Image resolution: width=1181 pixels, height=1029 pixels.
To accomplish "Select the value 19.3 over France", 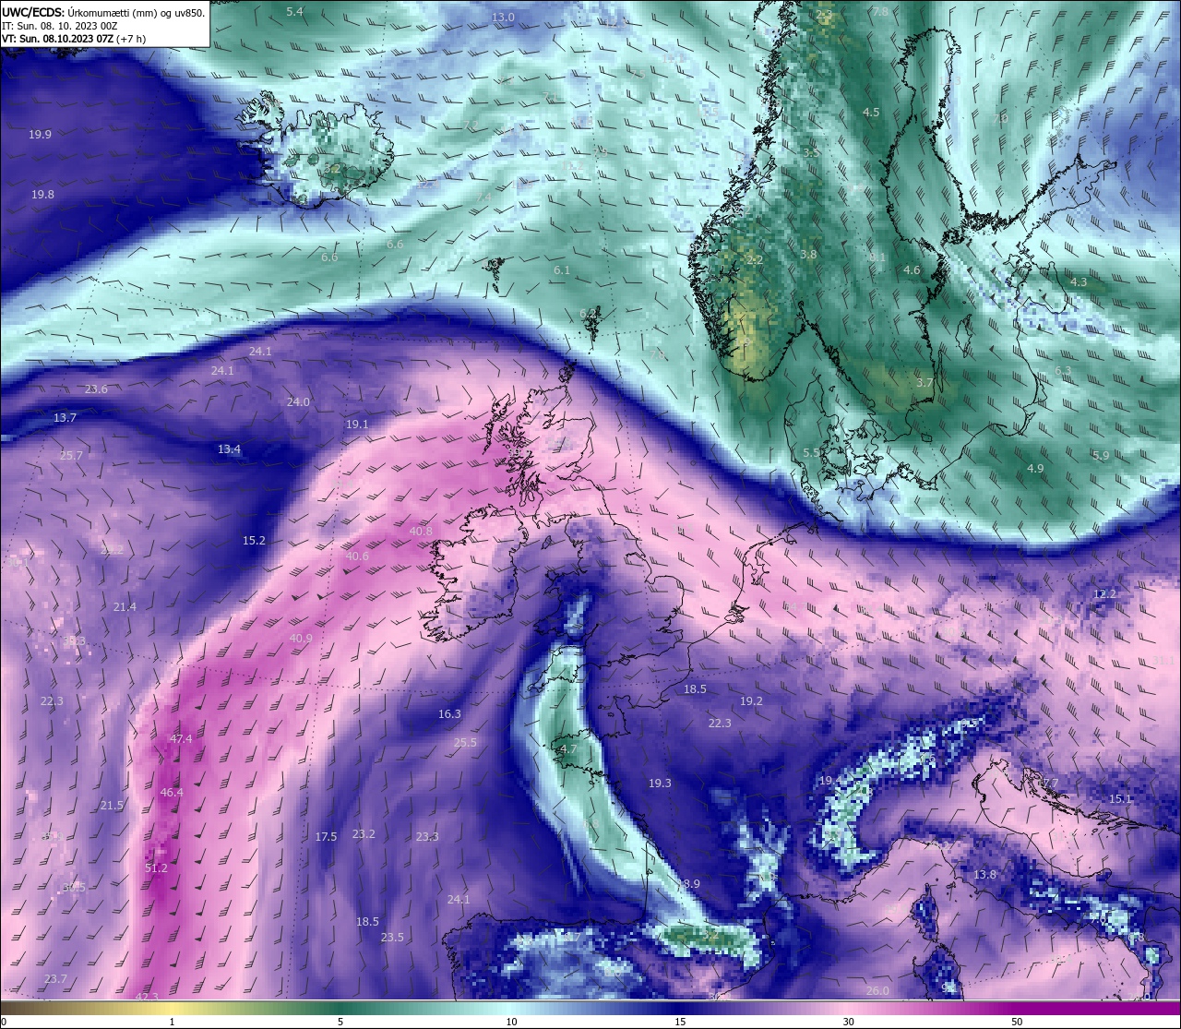I will [660, 783].
